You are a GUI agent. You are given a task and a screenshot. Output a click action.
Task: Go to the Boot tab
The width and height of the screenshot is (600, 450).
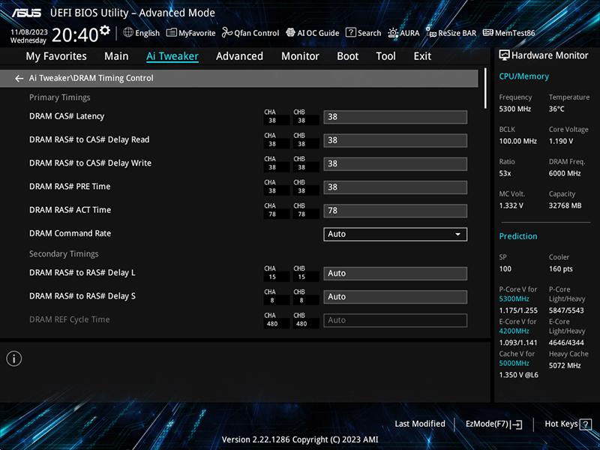pos(348,56)
